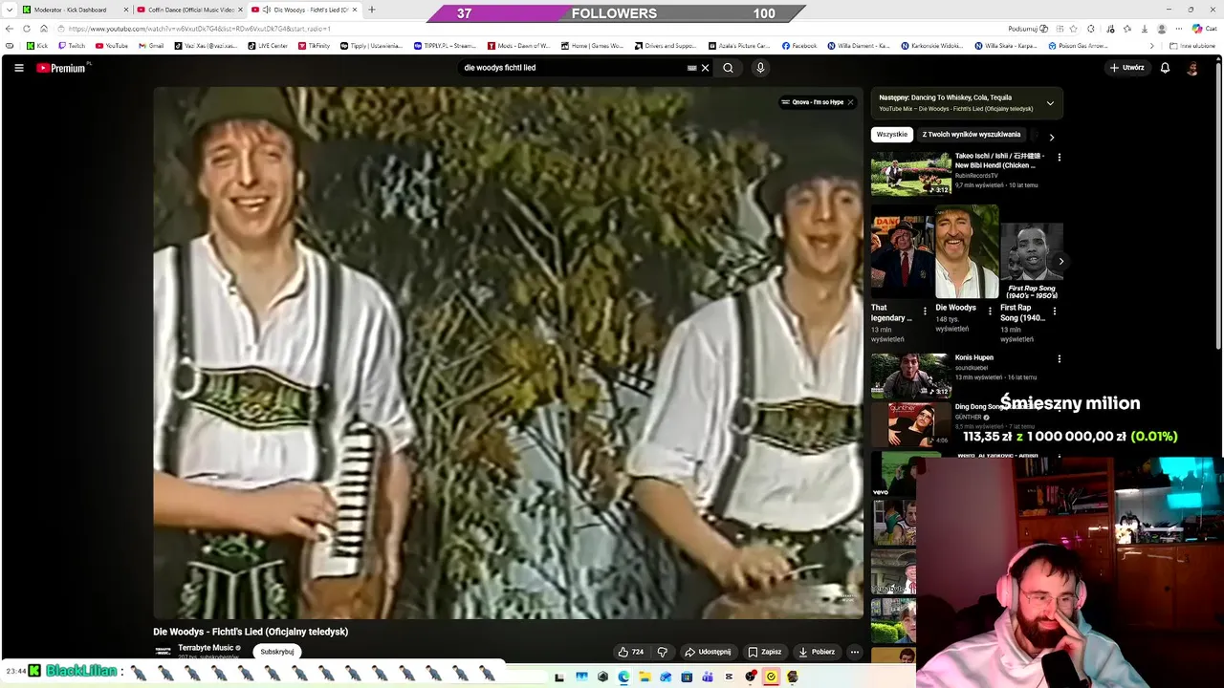
Task: Open the account avatar menu
Action: (x=1192, y=68)
